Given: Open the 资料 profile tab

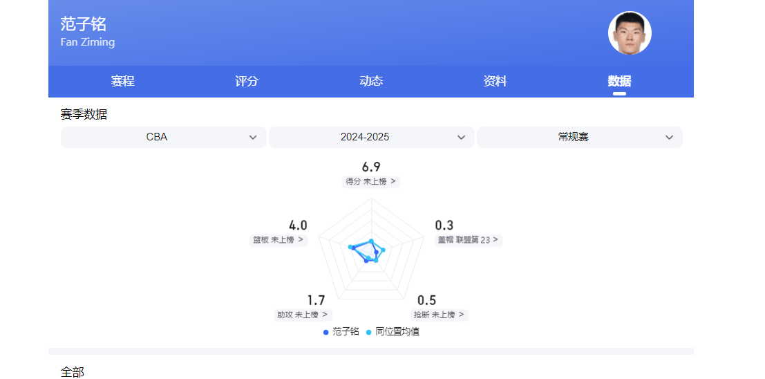Looking at the screenshot, I should (x=495, y=81).
